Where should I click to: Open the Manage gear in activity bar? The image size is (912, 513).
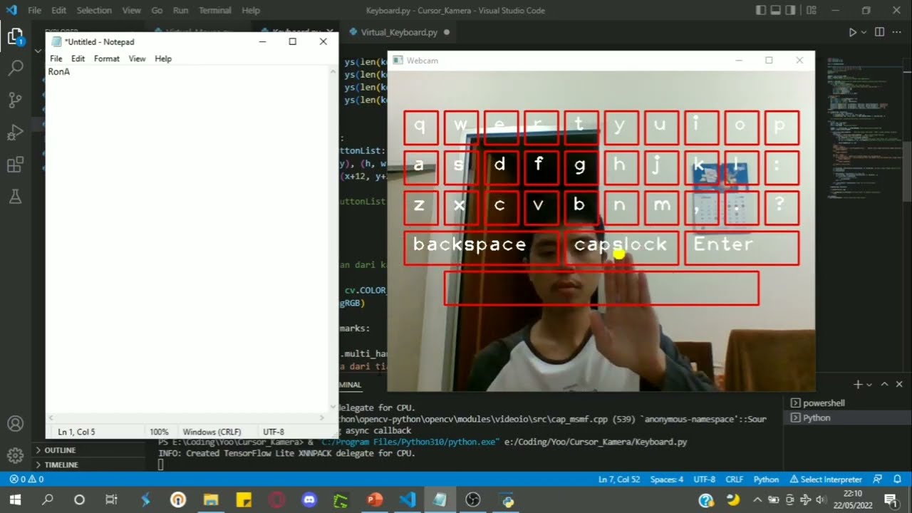coord(15,455)
